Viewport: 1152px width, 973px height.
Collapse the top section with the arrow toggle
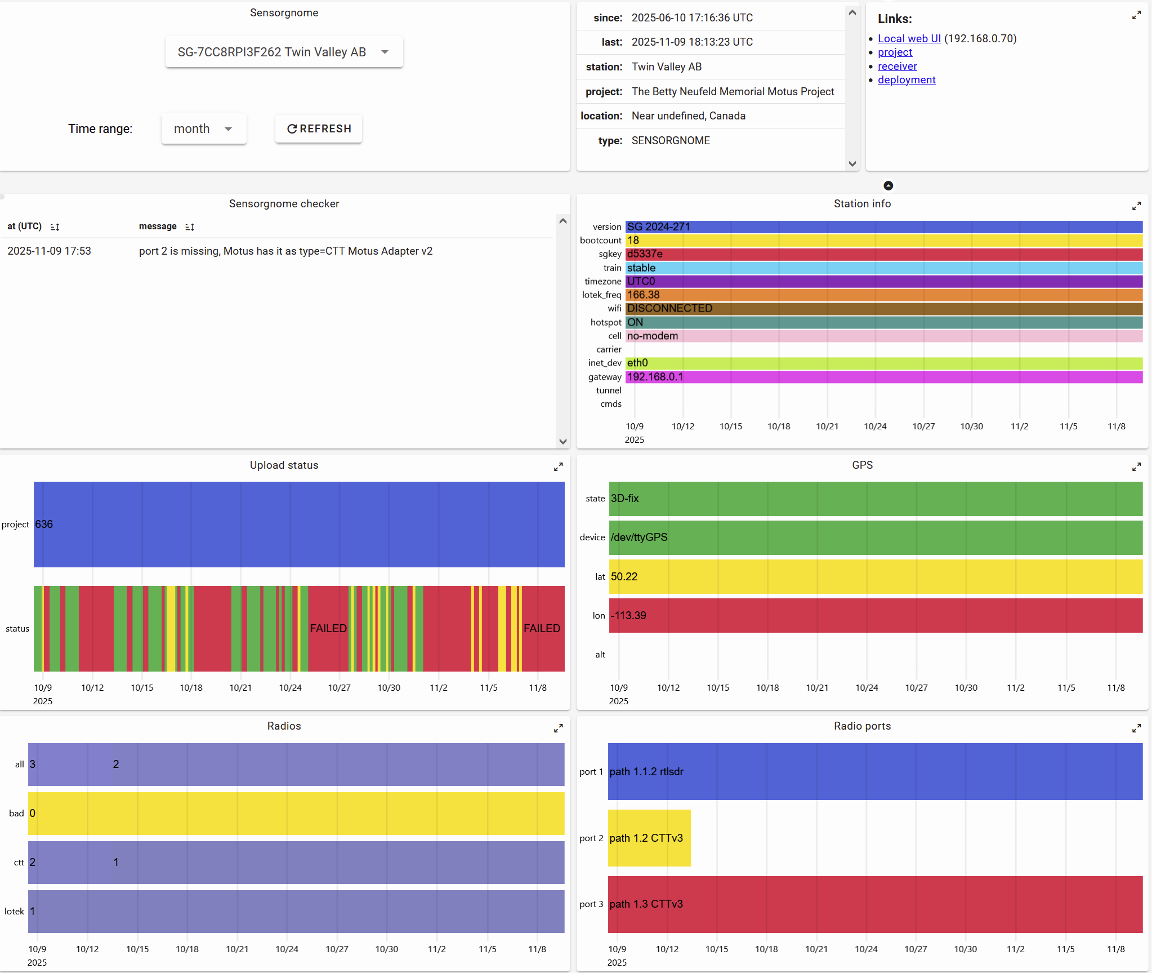[888, 185]
